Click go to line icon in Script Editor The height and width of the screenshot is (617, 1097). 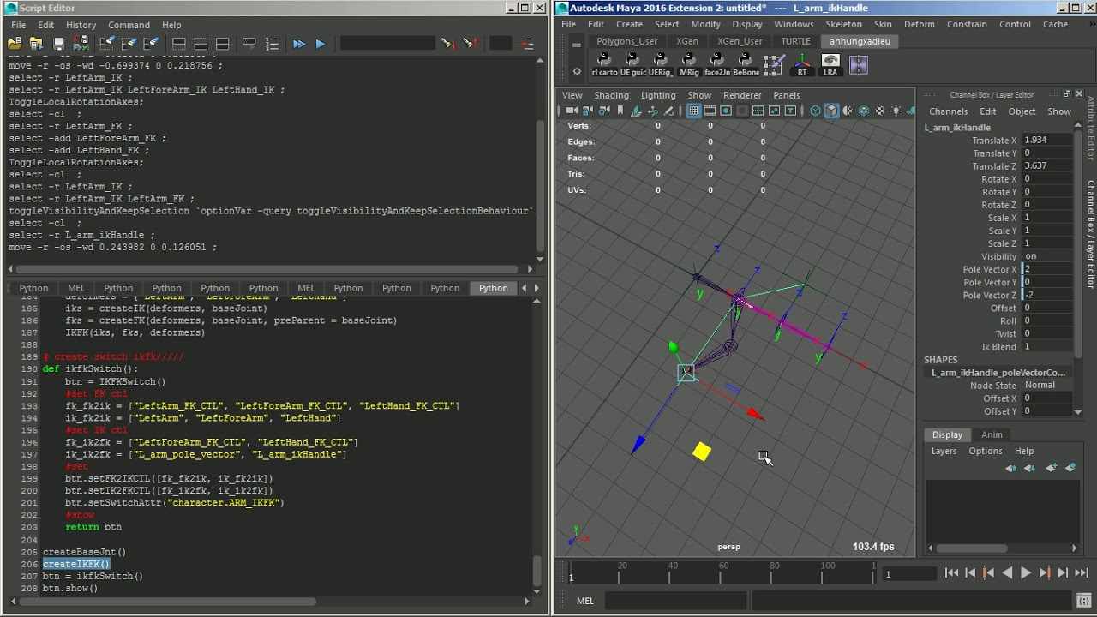pyautogui.click(x=527, y=43)
